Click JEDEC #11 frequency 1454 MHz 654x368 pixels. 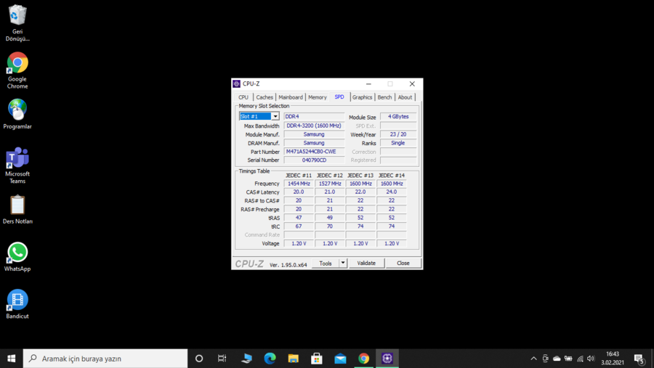pyautogui.click(x=299, y=184)
